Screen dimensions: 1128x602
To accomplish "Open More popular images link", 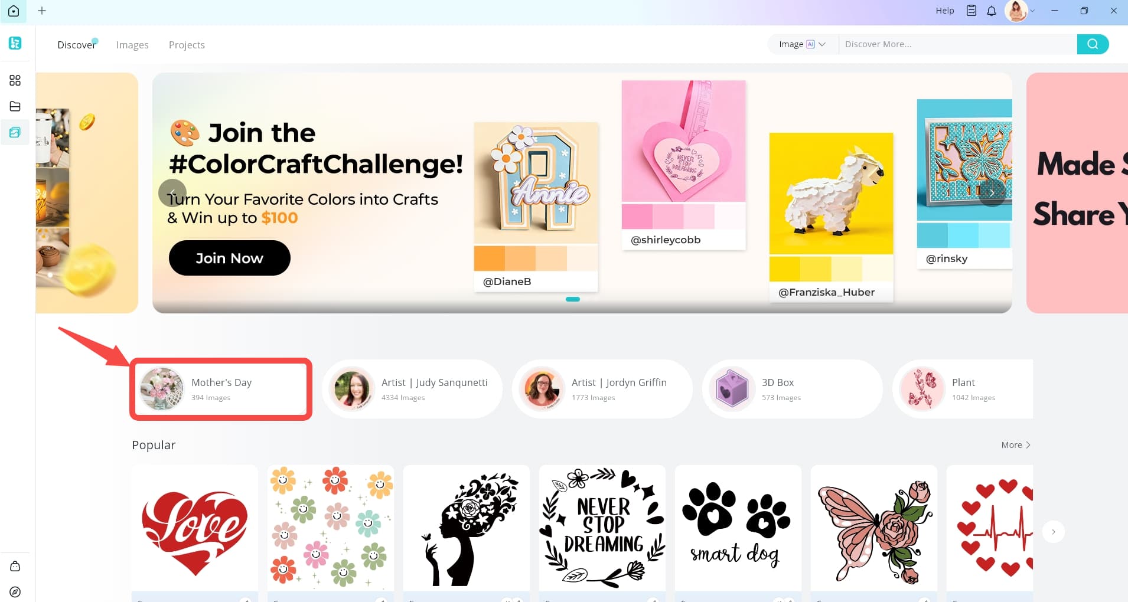I will tap(1016, 445).
